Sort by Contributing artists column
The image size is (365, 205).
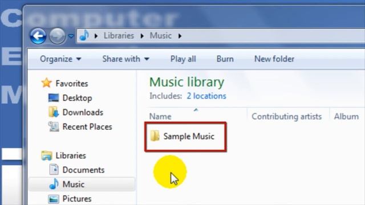point(286,116)
